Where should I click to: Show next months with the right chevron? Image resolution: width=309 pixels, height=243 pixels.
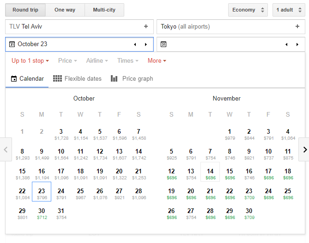(x=304, y=149)
